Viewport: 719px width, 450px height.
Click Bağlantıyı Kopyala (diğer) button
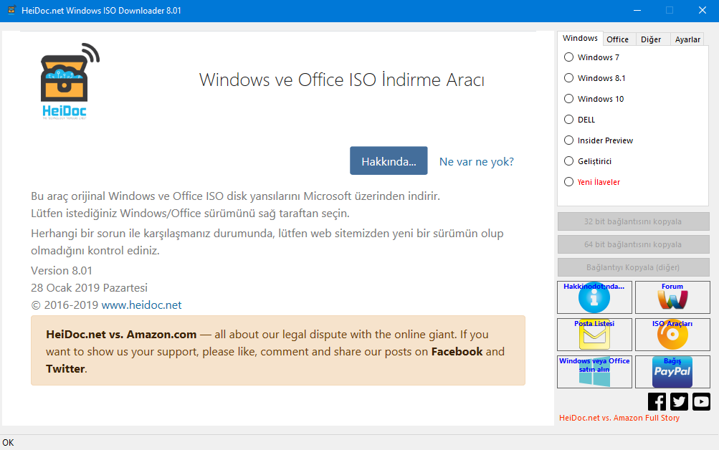coord(633,267)
